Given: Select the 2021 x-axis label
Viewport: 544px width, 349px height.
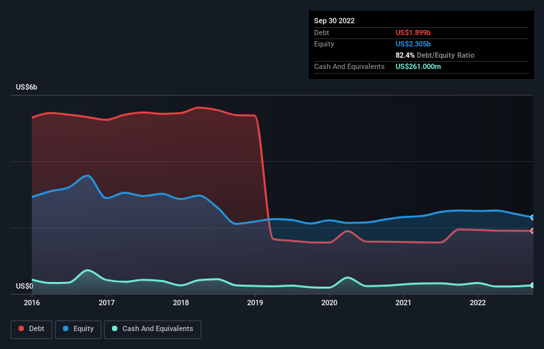Looking at the screenshot, I should point(404,303).
